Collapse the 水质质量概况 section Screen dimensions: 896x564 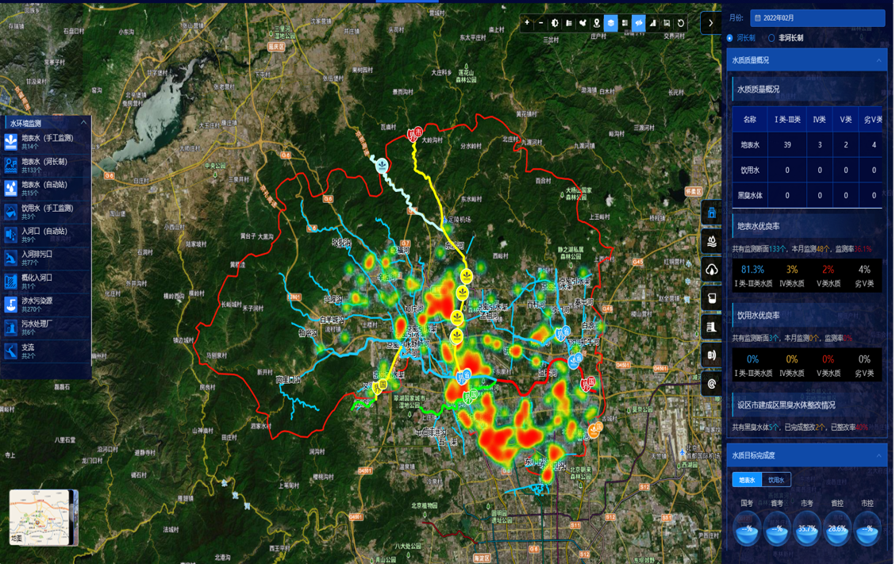pyautogui.click(x=879, y=60)
